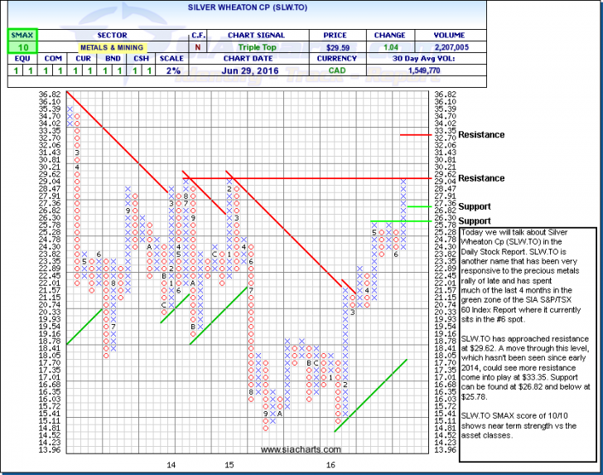603x475 pixels.
Task: Click the top Resistance label at 33.35
Action: click(481, 134)
